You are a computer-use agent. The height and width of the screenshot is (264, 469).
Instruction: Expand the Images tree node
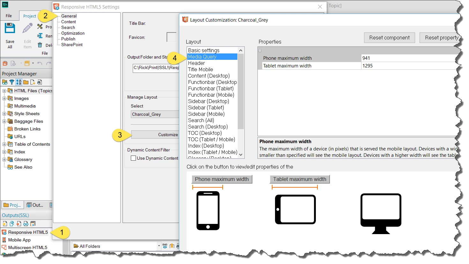(x=4, y=98)
